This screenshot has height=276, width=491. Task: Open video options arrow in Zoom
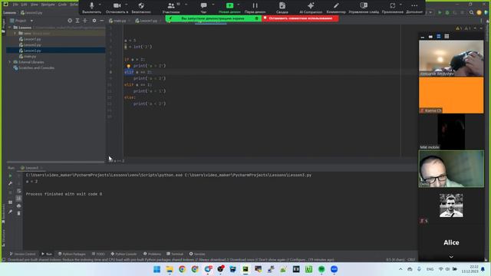127,5
